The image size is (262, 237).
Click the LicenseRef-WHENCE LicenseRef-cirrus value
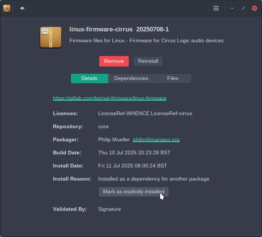145,114
